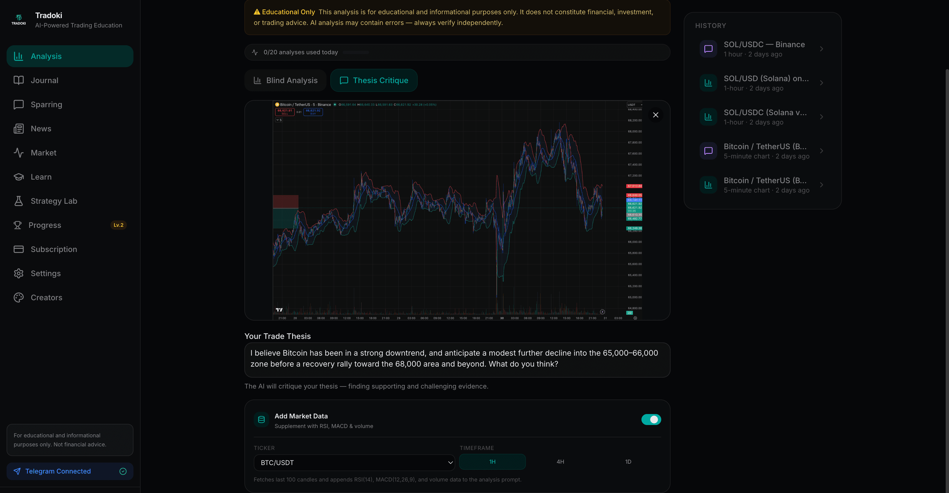Image resolution: width=949 pixels, height=493 pixels.
Task: Open Analysis via its bar chart icon
Action: tap(18, 56)
